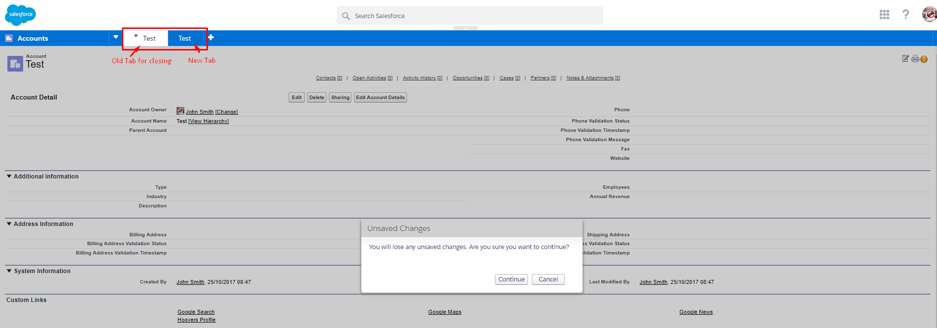This screenshot has height=328, width=937.
Task: Open the Google Maps custom link
Action: pyautogui.click(x=445, y=312)
